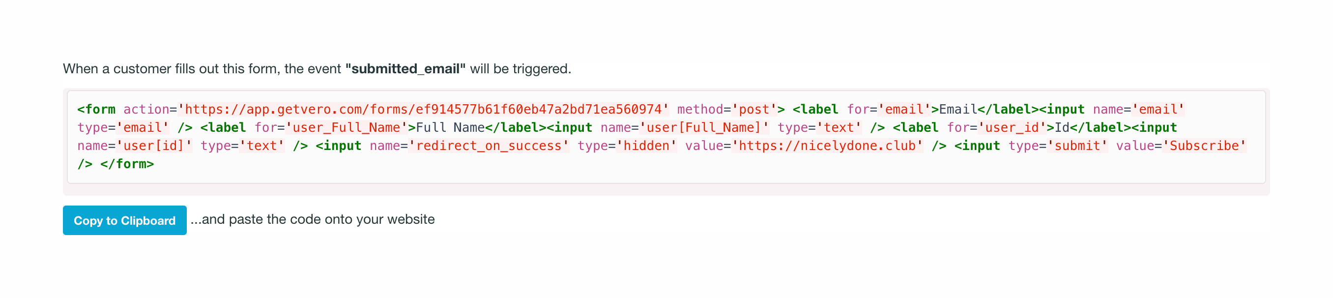Click the 'user_Full_Name' for attribute value
Viewport: 1333px width, 298px height.
point(346,128)
